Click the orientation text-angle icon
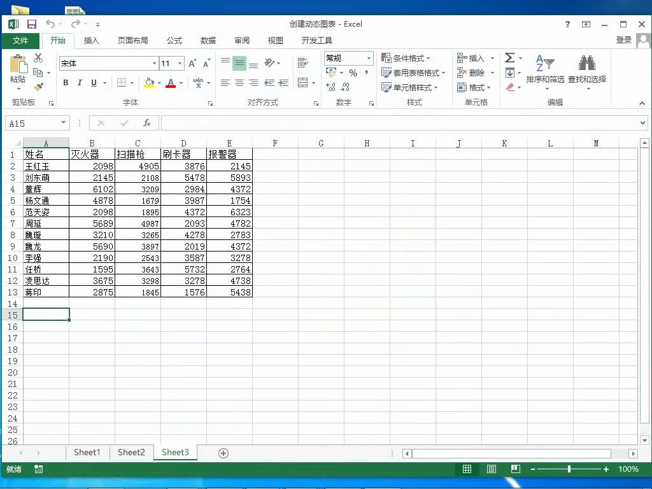This screenshot has height=489, width=652. point(269,63)
